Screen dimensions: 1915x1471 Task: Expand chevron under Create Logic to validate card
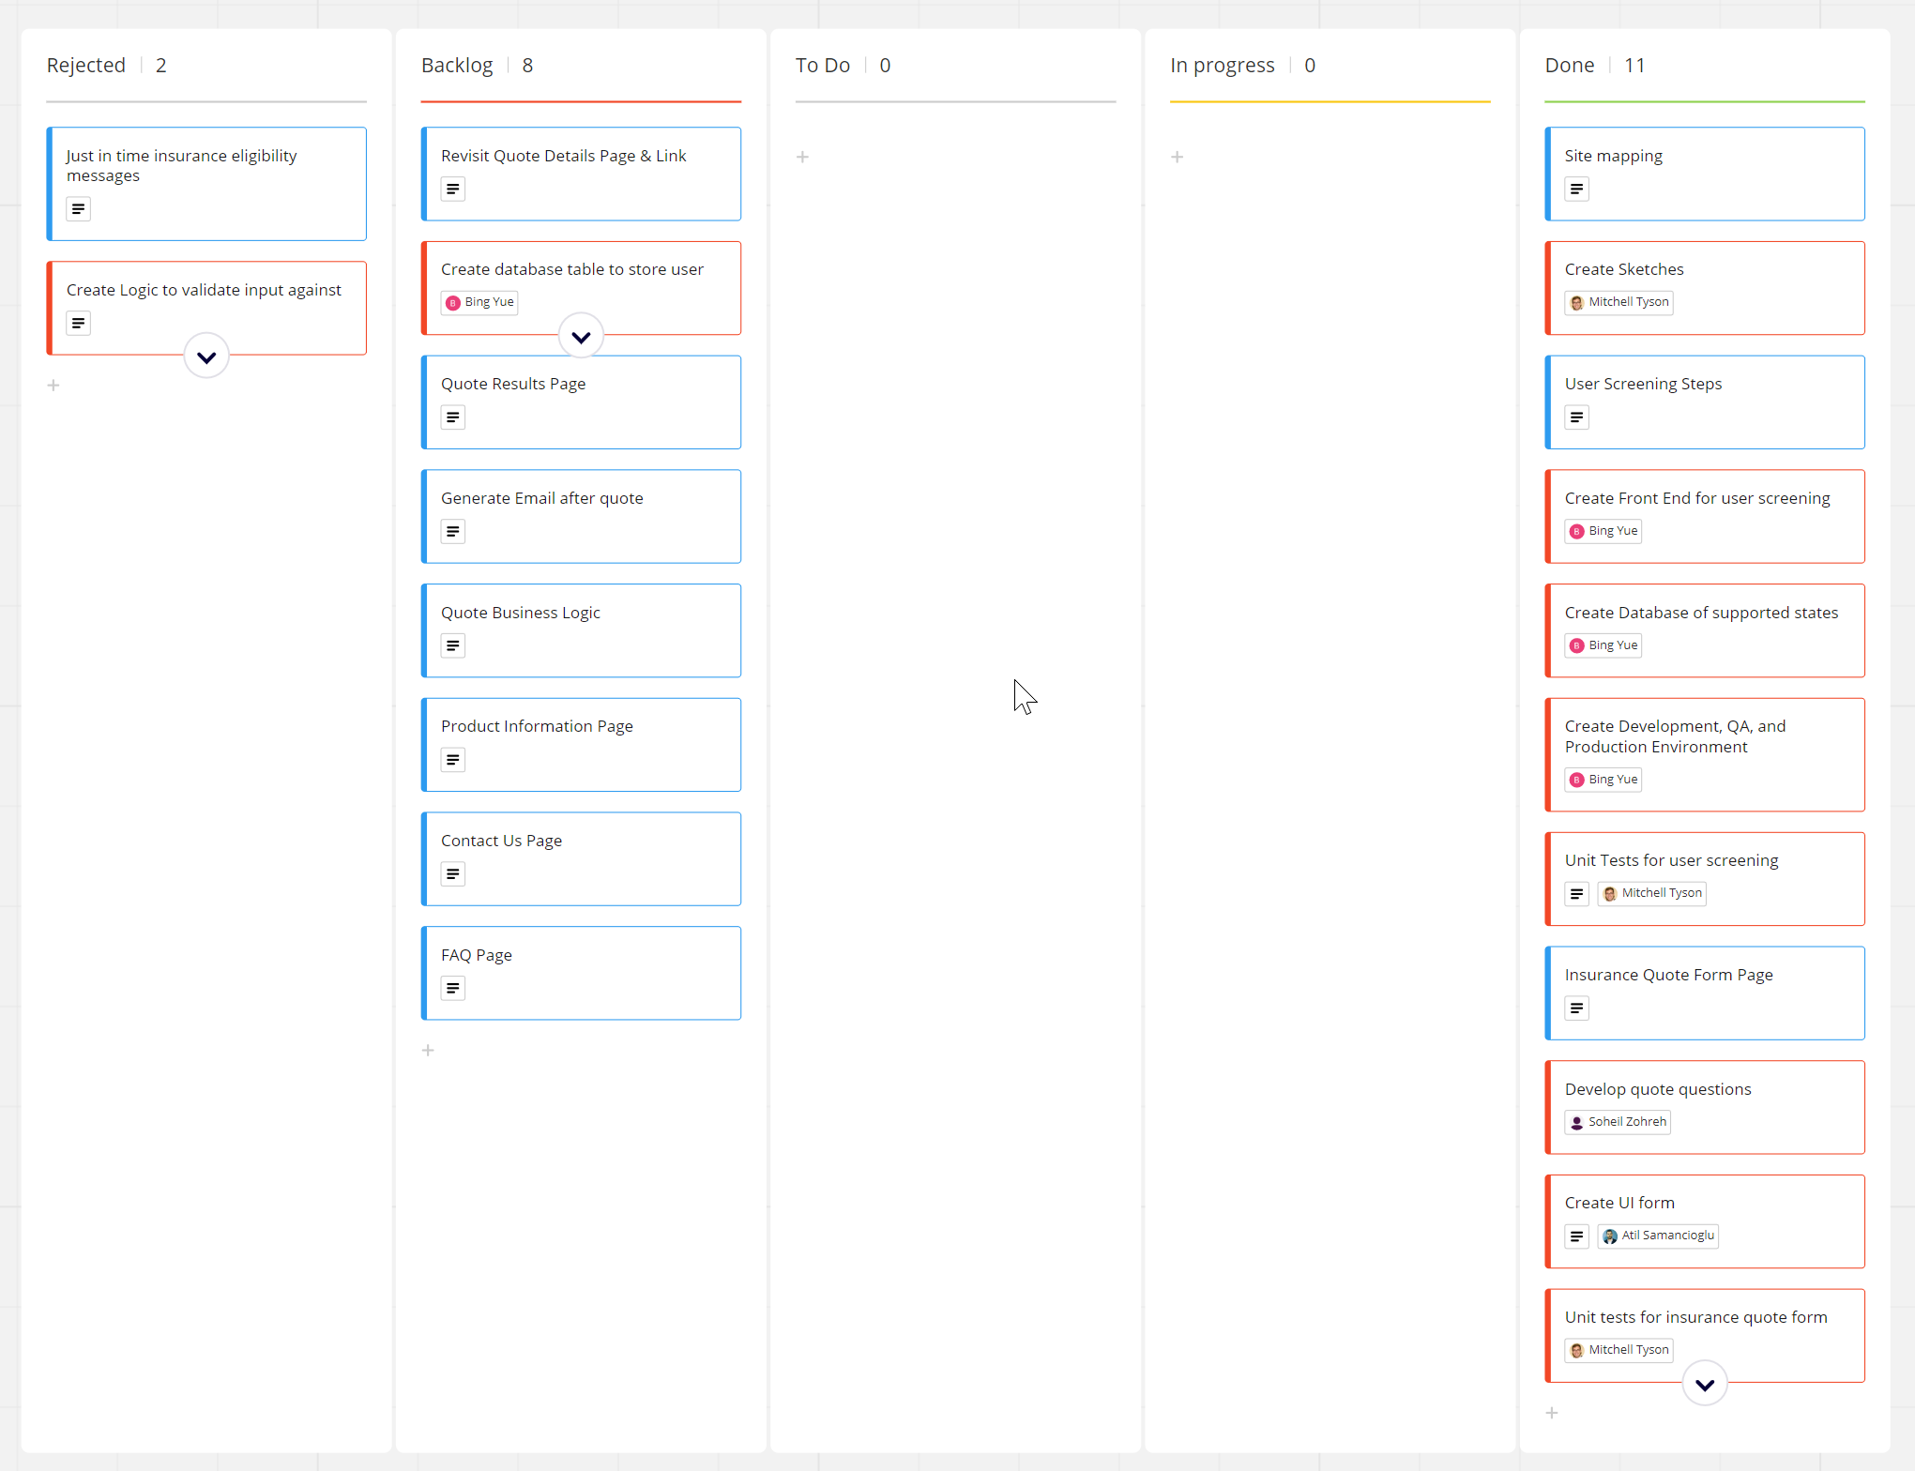(206, 356)
